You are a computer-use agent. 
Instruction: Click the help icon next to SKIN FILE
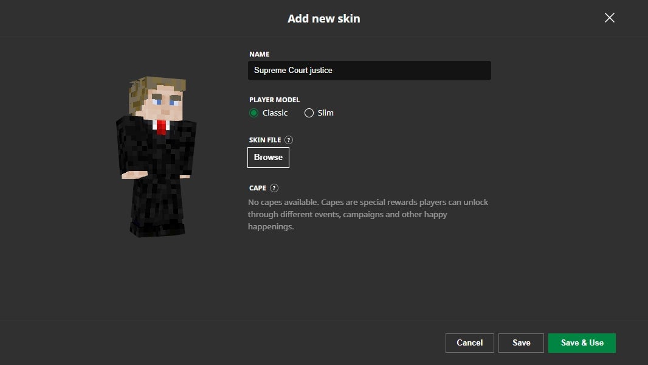click(x=289, y=140)
